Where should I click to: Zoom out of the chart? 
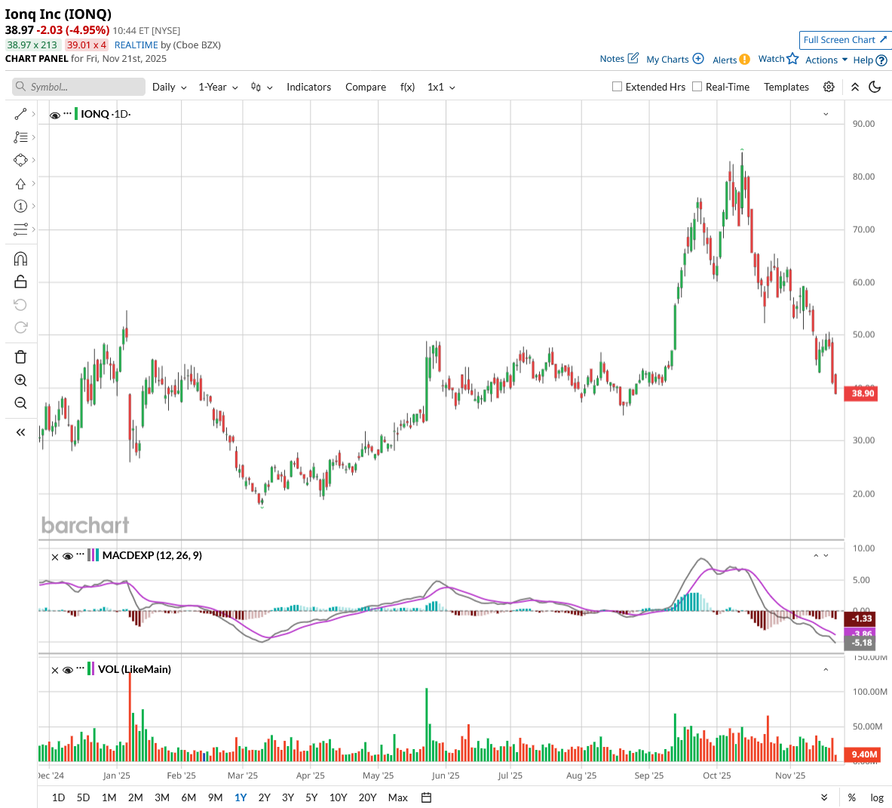pyautogui.click(x=20, y=403)
